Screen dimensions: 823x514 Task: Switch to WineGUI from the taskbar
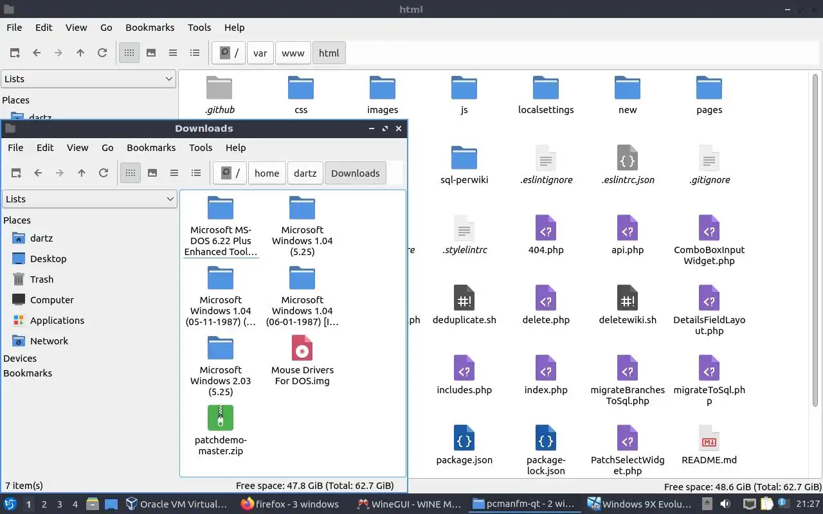(409, 504)
